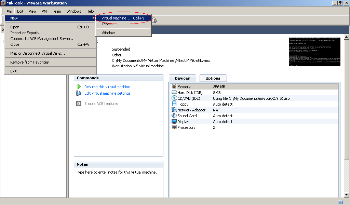Choose Team… in the New submenu
The image size is (350, 205).
[123, 24]
